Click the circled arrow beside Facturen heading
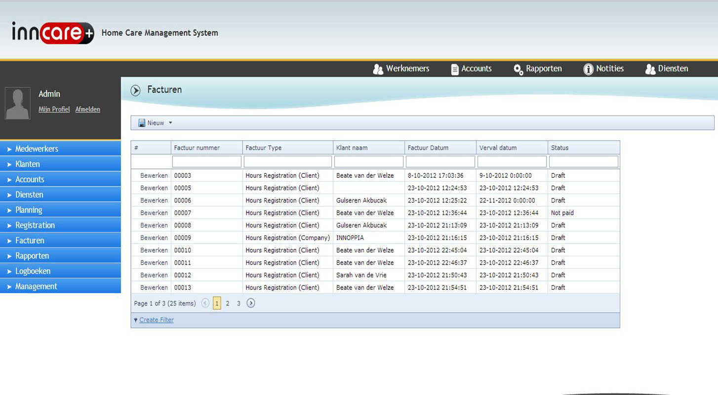Screen dimensions: 718x395 click(x=135, y=90)
